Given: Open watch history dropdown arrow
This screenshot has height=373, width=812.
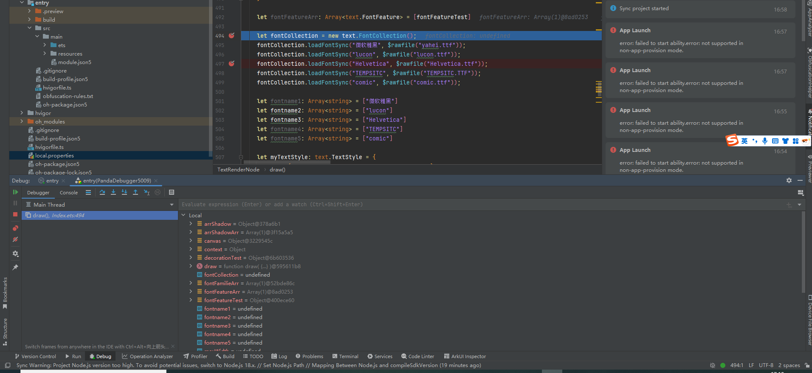Looking at the screenshot, I should (x=799, y=205).
